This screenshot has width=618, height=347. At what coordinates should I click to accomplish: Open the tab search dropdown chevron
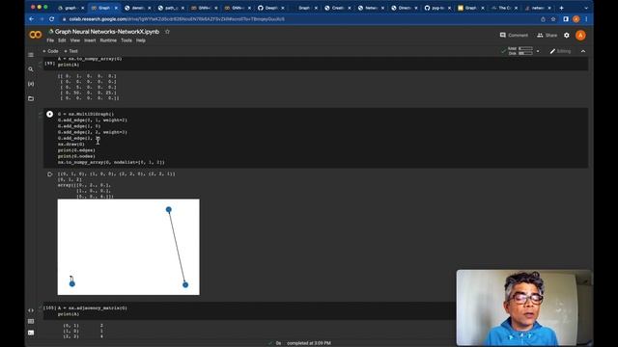coord(586,8)
